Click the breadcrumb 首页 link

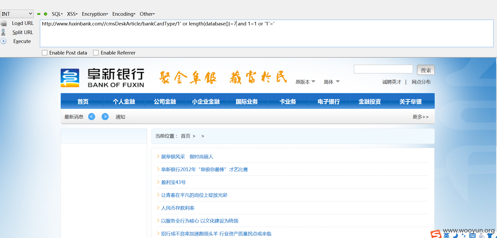186,136
